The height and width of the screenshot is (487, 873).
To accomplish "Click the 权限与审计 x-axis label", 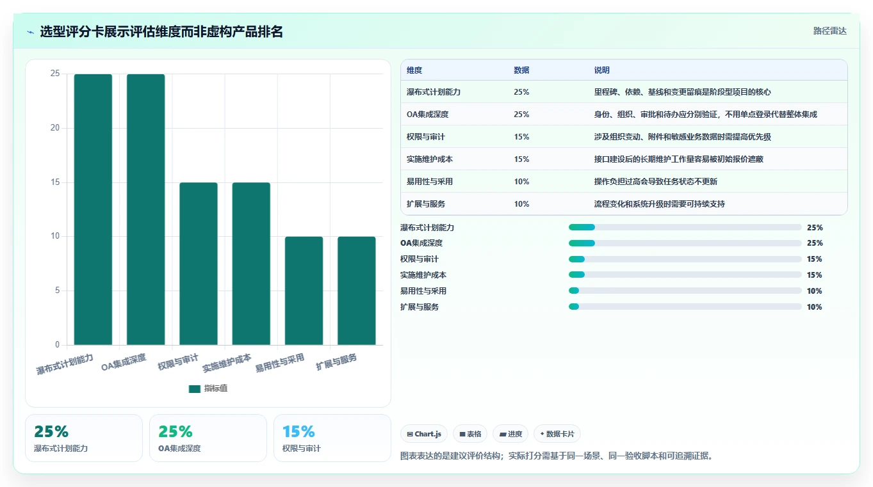I will pyautogui.click(x=179, y=362).
